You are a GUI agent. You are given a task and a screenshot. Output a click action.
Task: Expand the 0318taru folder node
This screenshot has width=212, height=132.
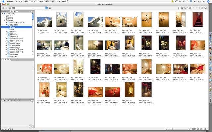click(x=6, y=32)
